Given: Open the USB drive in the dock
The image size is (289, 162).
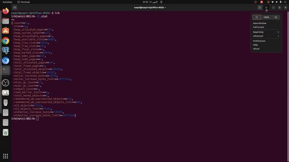Looking at the screenshot, I should (x=5, y=103).
